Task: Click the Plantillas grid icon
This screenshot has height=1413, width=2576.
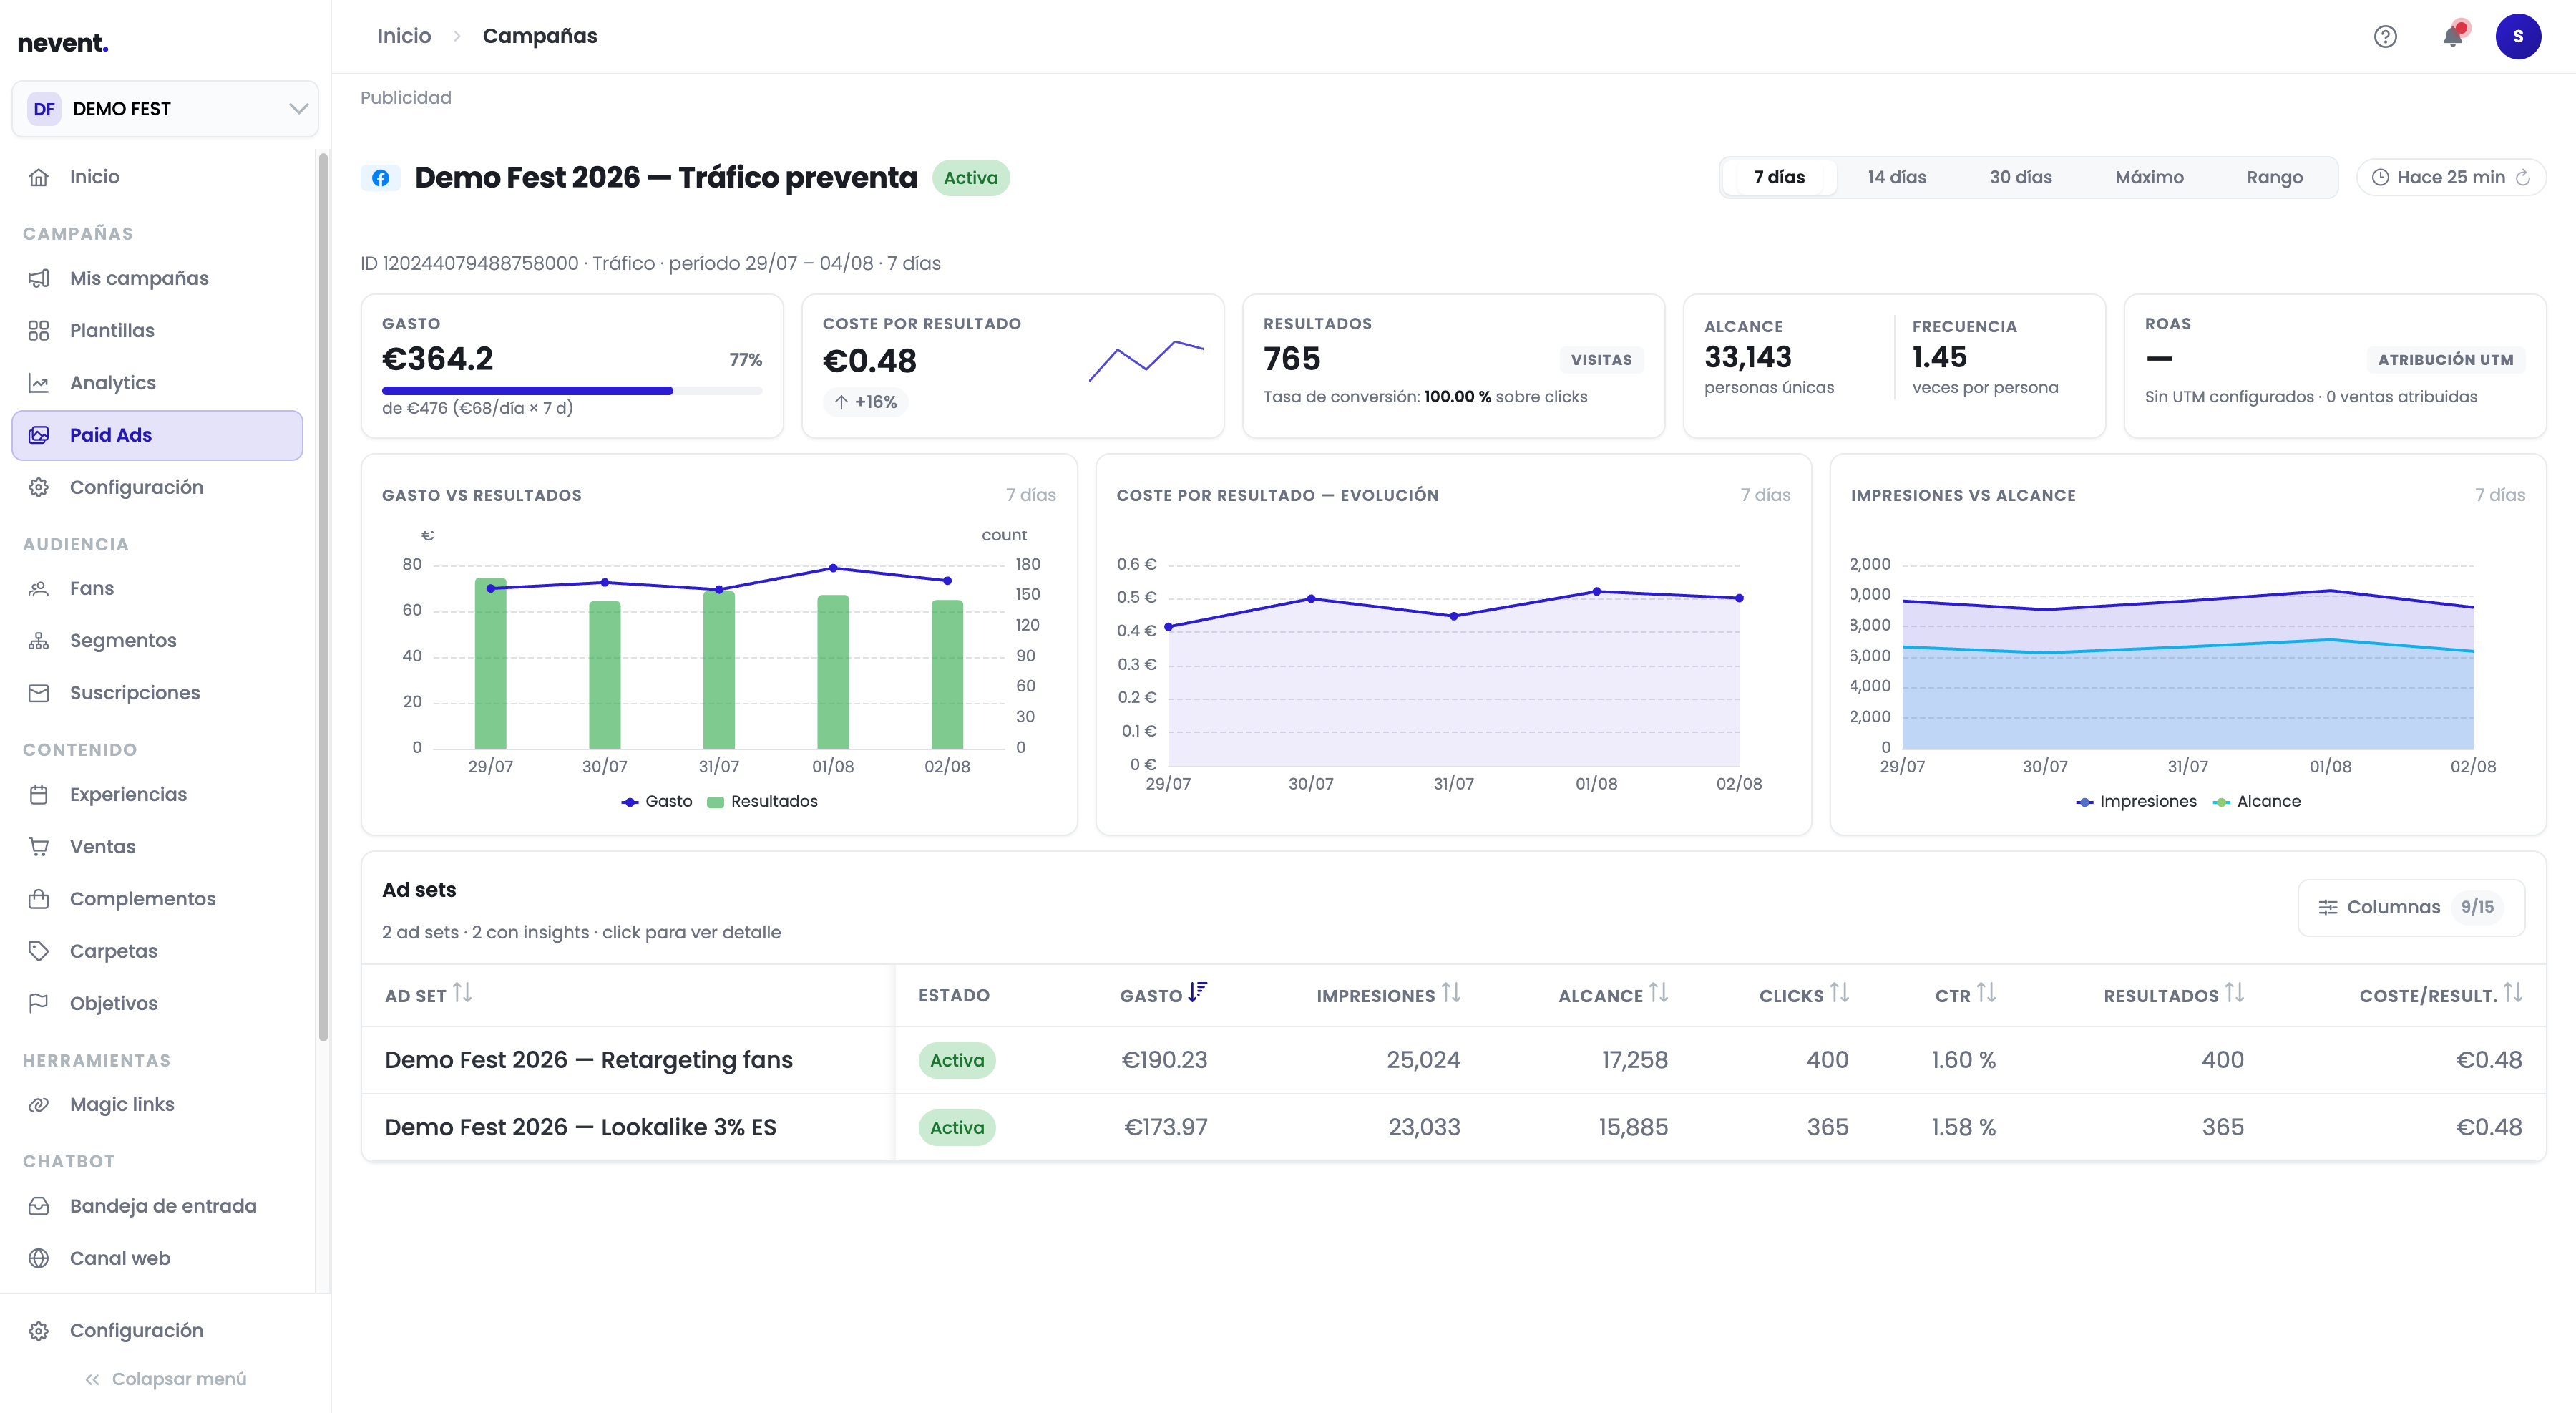Action: click(39, 331)
